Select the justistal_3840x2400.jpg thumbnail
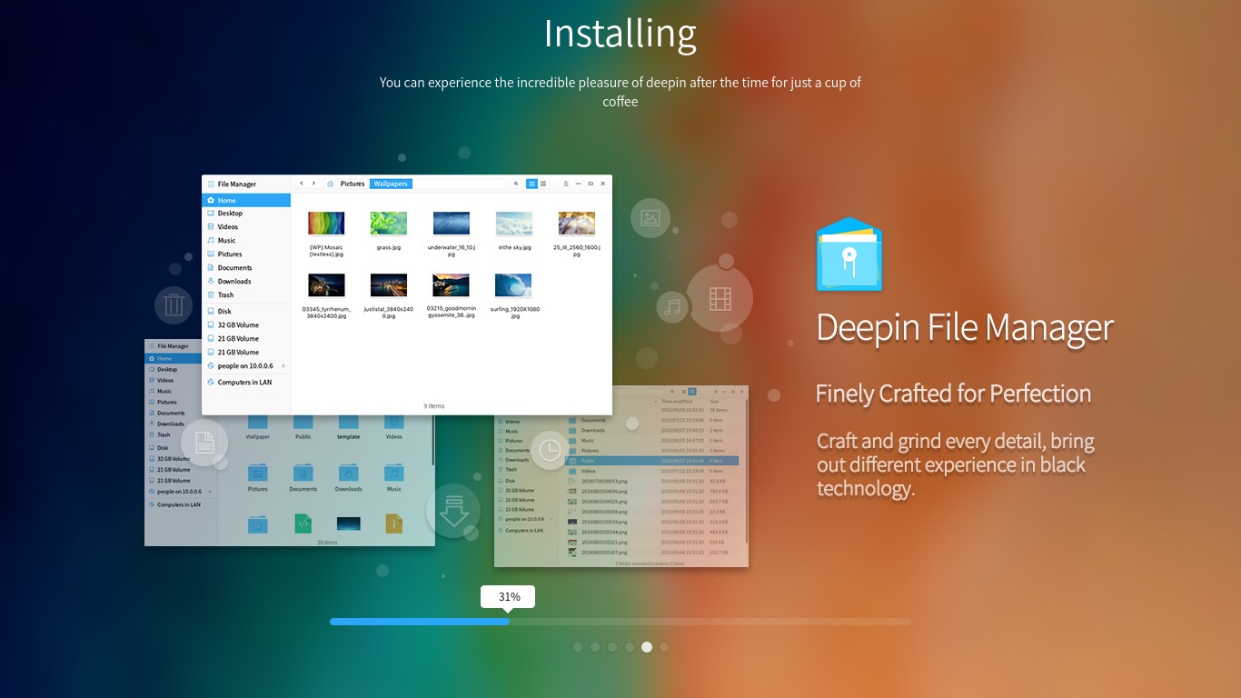1241x698 pixels. pos(389,285)
